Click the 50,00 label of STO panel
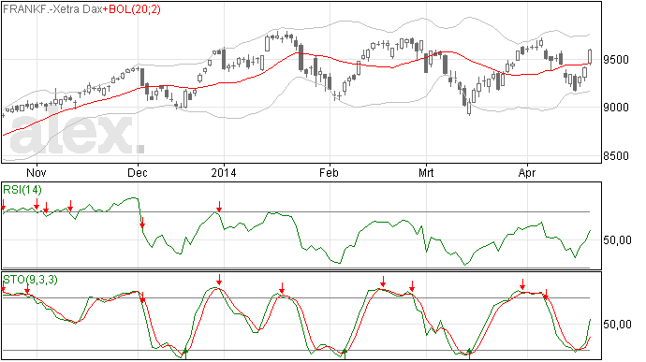 [x=617, y=325]
